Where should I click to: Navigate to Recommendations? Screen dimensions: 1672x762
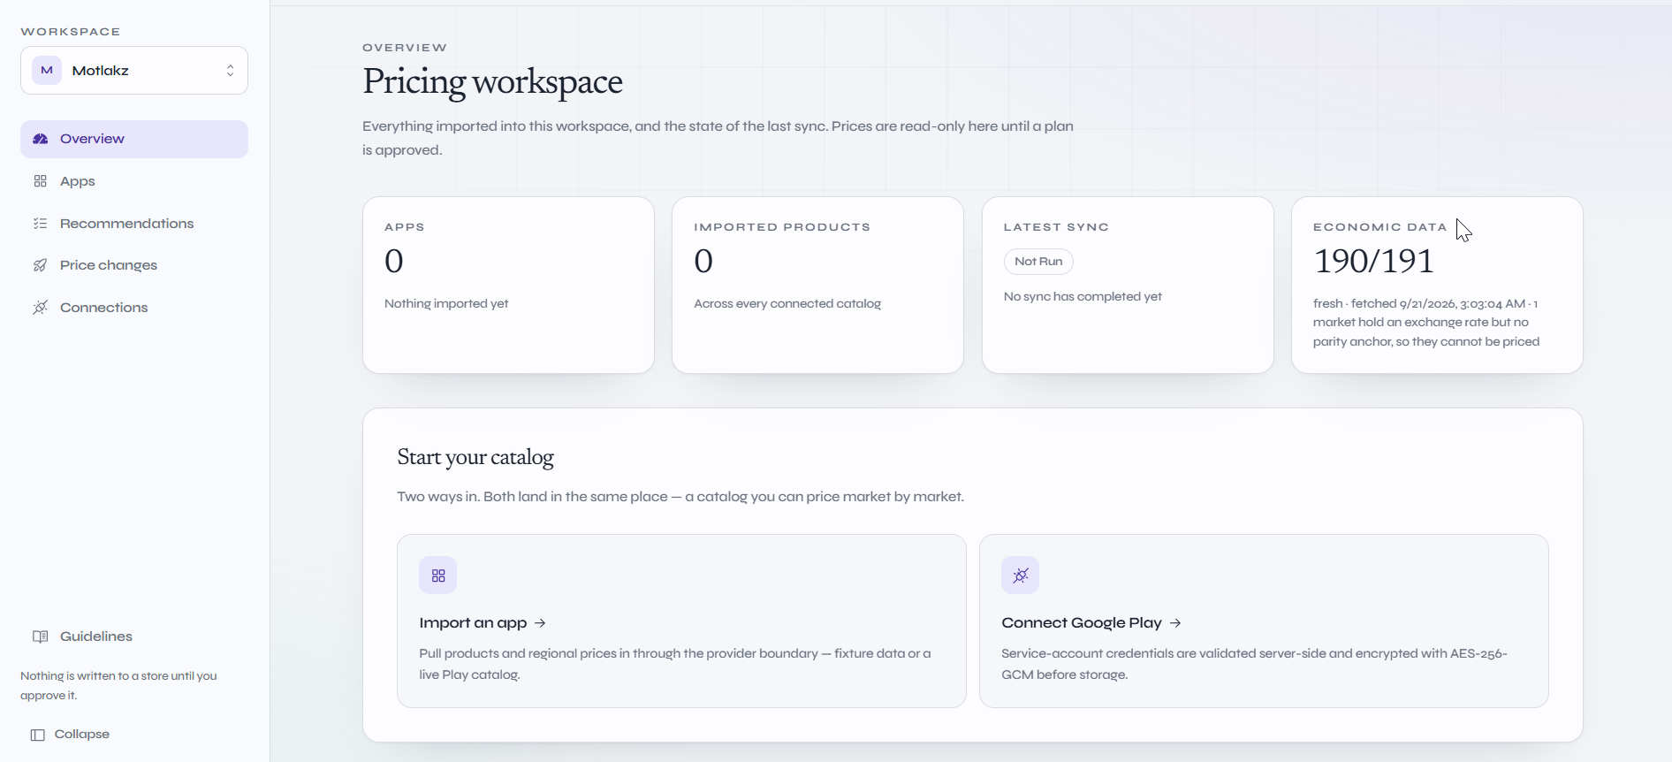[134, 224]
